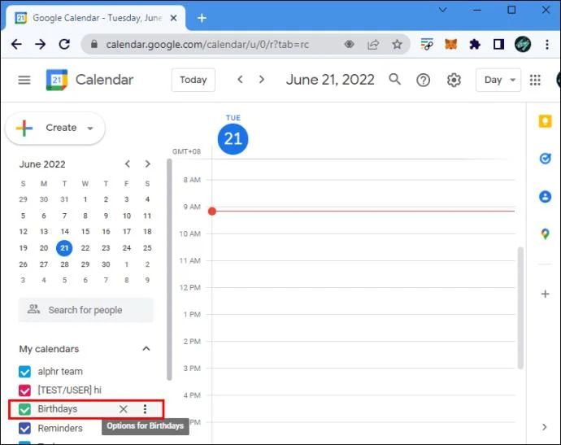Click the eye icon in address bar

tap(349, 45)
